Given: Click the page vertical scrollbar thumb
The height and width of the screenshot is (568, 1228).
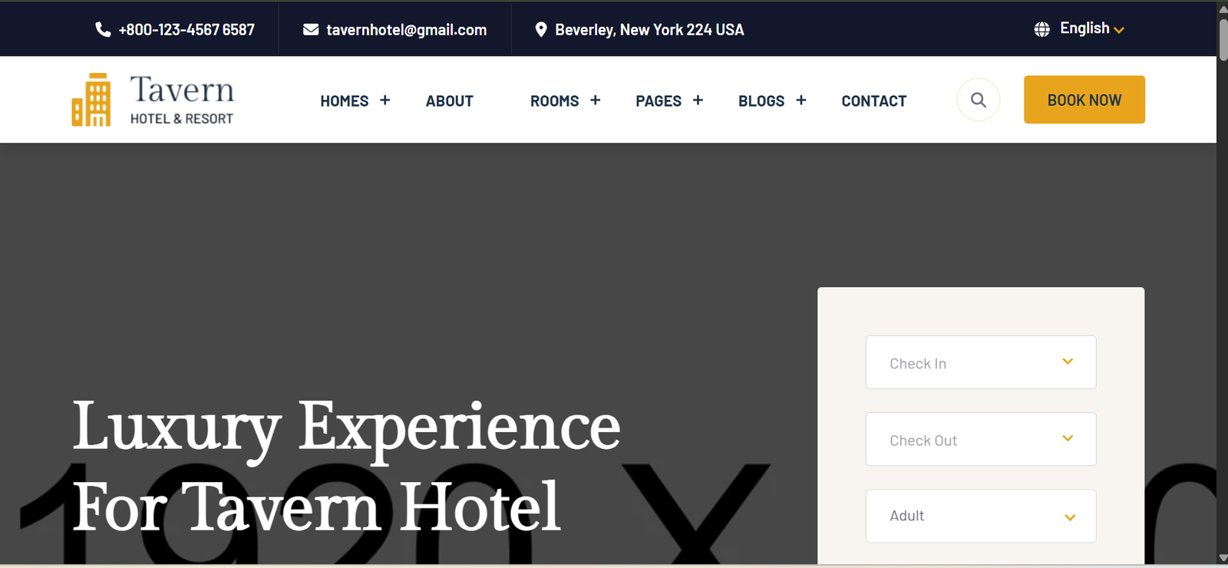Looking at the screenshot, I should pyautogui.click(x=1223, y=38).
